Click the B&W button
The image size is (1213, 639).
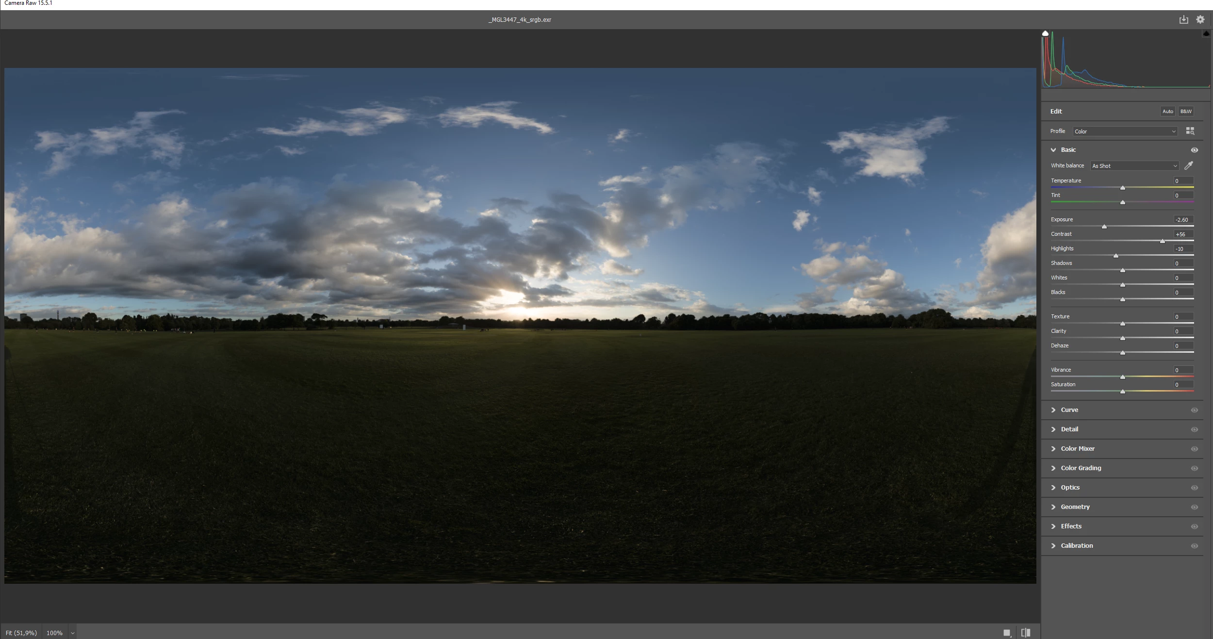click(1186, 112)
